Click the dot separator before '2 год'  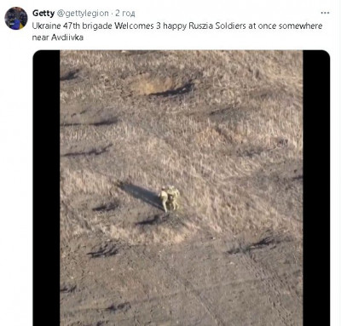click(112, 14)
